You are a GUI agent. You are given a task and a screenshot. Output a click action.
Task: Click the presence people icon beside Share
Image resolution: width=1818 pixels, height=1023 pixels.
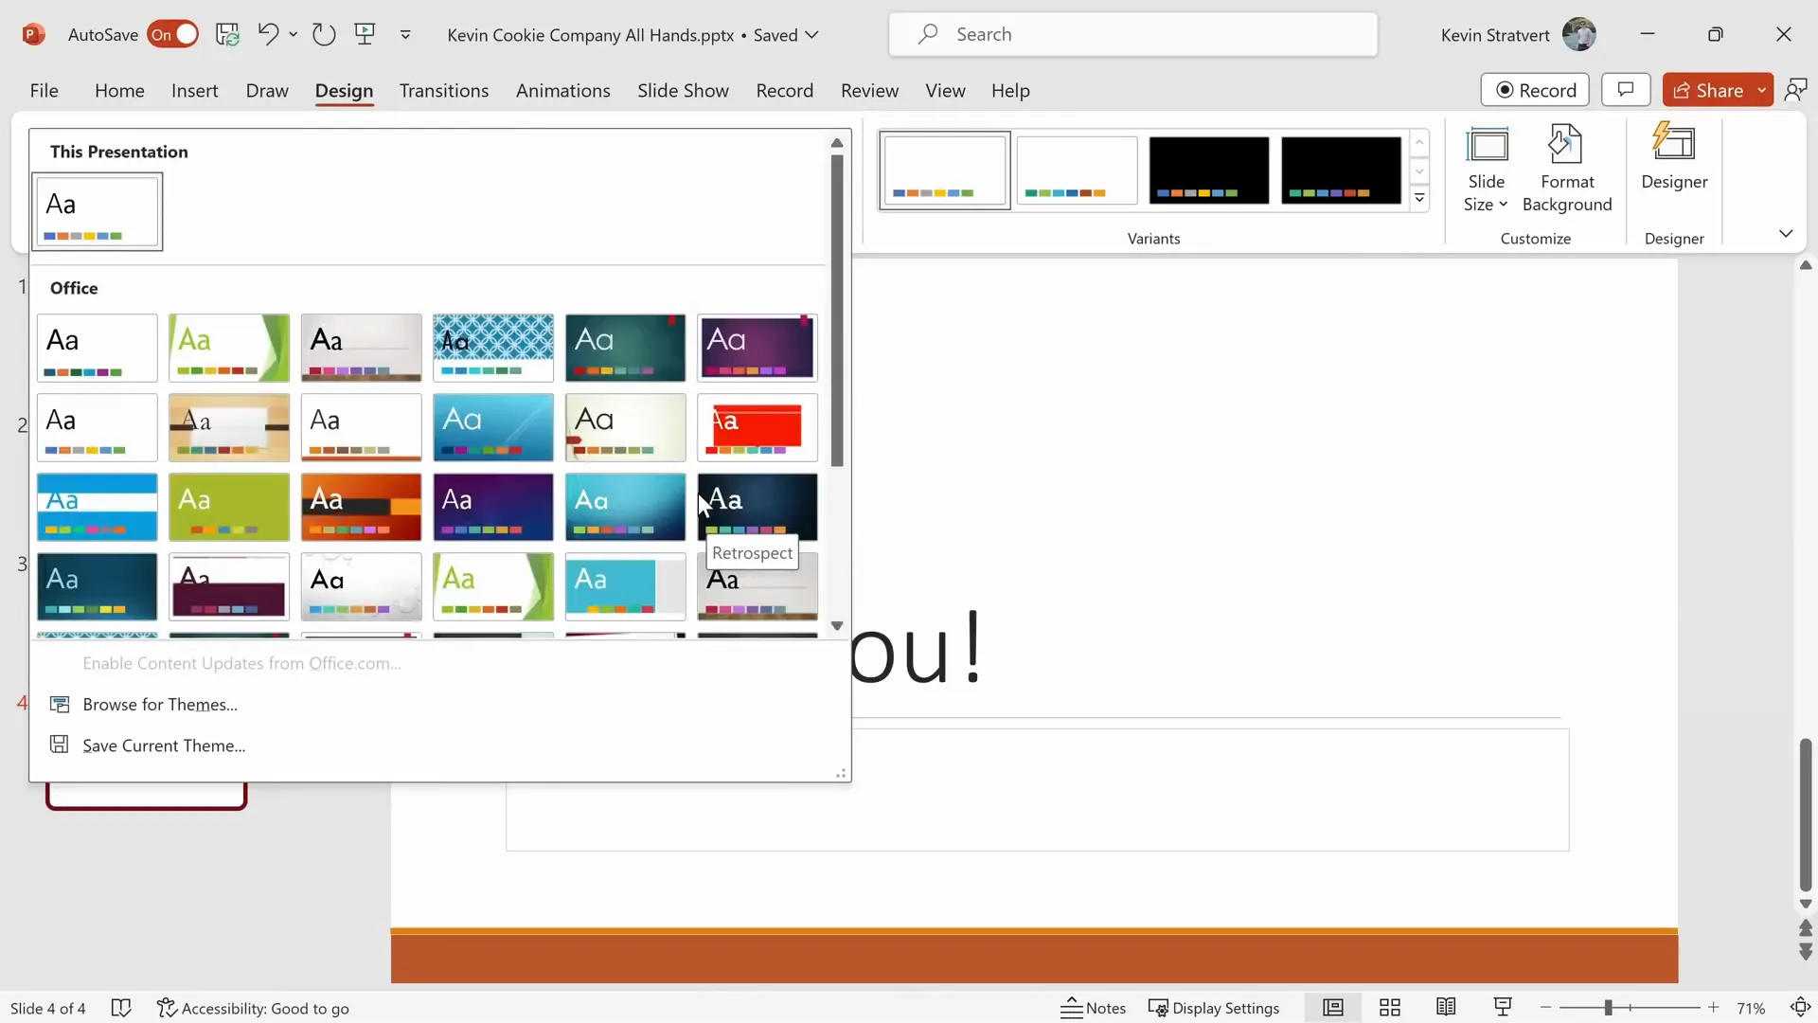[x=1795, y=90]
